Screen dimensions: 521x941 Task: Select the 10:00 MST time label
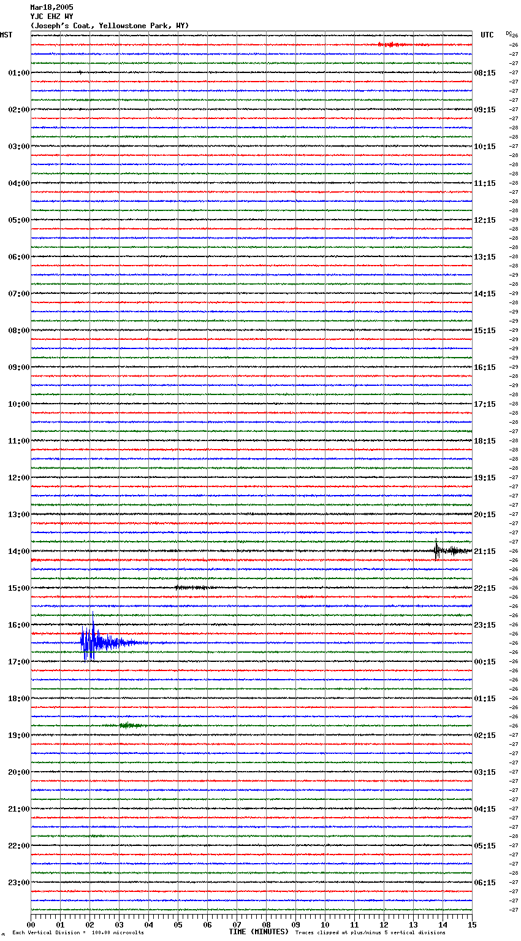[x=19, y=404]
